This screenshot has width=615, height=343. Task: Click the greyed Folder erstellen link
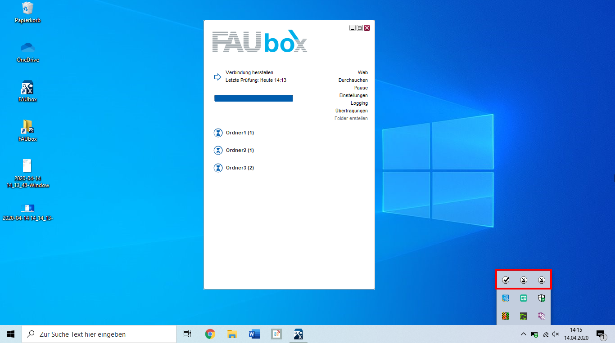(x=351, y=118)
